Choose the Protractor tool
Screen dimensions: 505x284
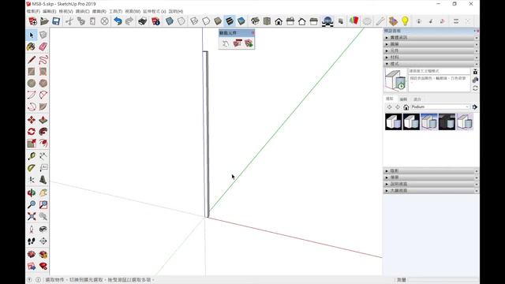(x=32, y=168)
